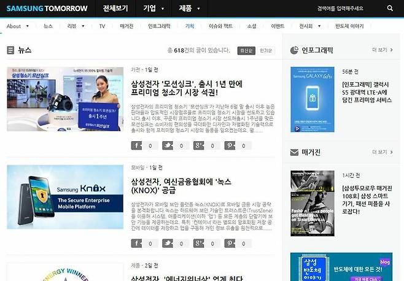Image resolution: width=404 pixels, height=281 pixels.
Task: Click the search magnifier icon in header
Action: click(390, 9)
